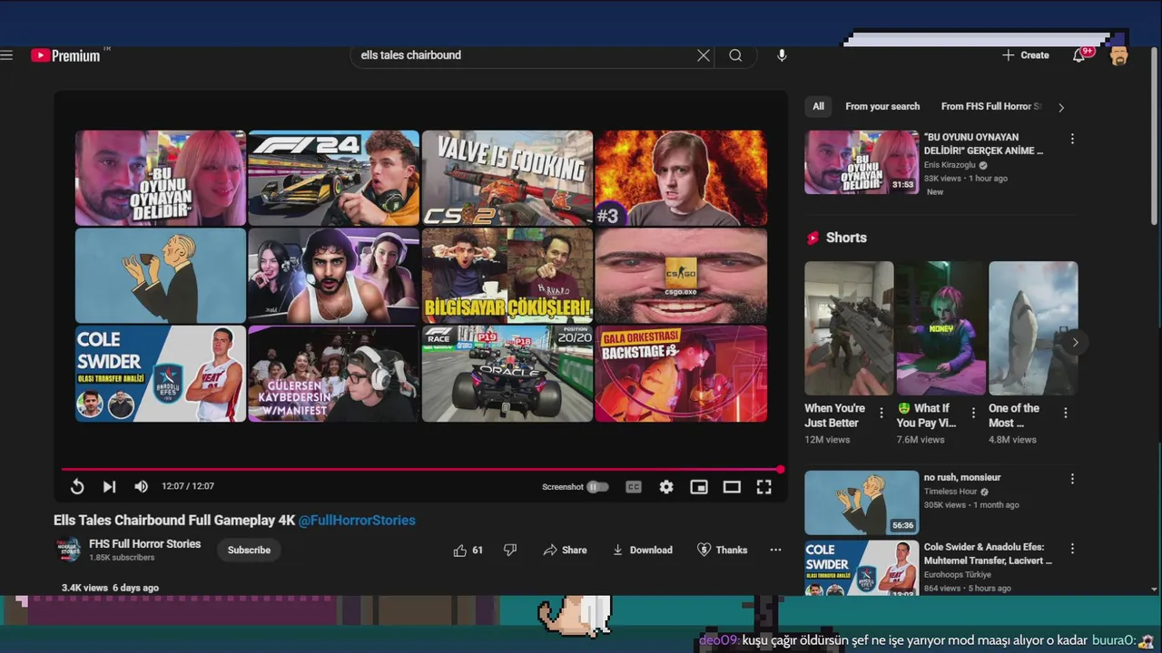Open Timeless Hour channel name
This screenshot has height=653, width=1162.
[950, 492]
